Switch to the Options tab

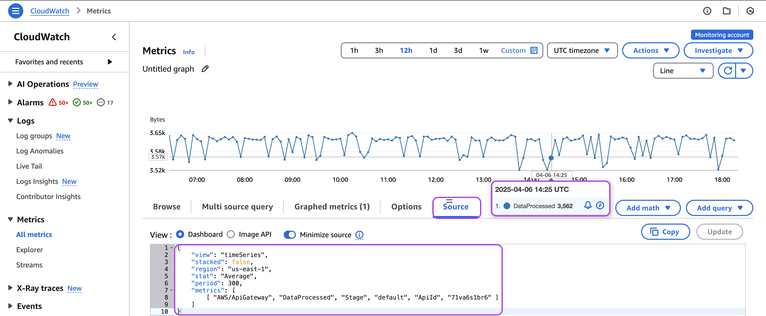pyautogui.click(x=406, y=207)
